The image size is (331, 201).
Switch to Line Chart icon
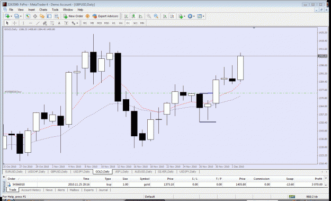pos(140,16)
